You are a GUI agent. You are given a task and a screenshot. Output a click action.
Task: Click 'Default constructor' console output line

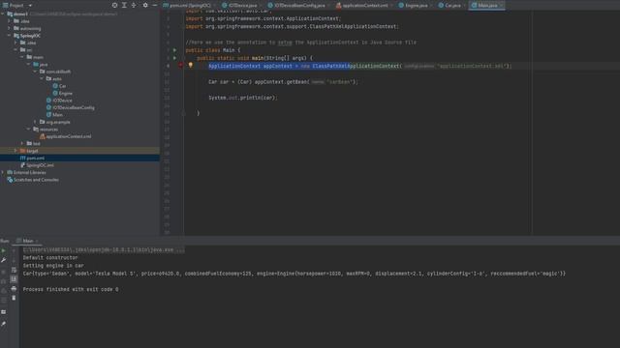50,258
